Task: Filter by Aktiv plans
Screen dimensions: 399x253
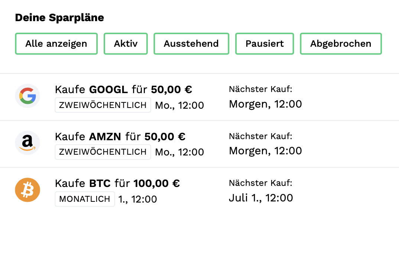Action: click(x=126, y=44)
